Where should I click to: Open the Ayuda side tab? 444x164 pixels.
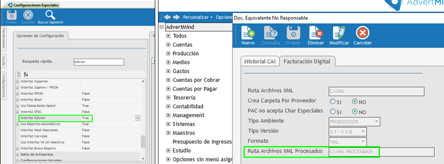pyautogui.click(x=4, y=61)
